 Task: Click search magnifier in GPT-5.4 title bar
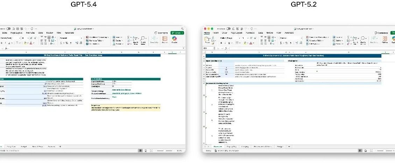point(182,29)
